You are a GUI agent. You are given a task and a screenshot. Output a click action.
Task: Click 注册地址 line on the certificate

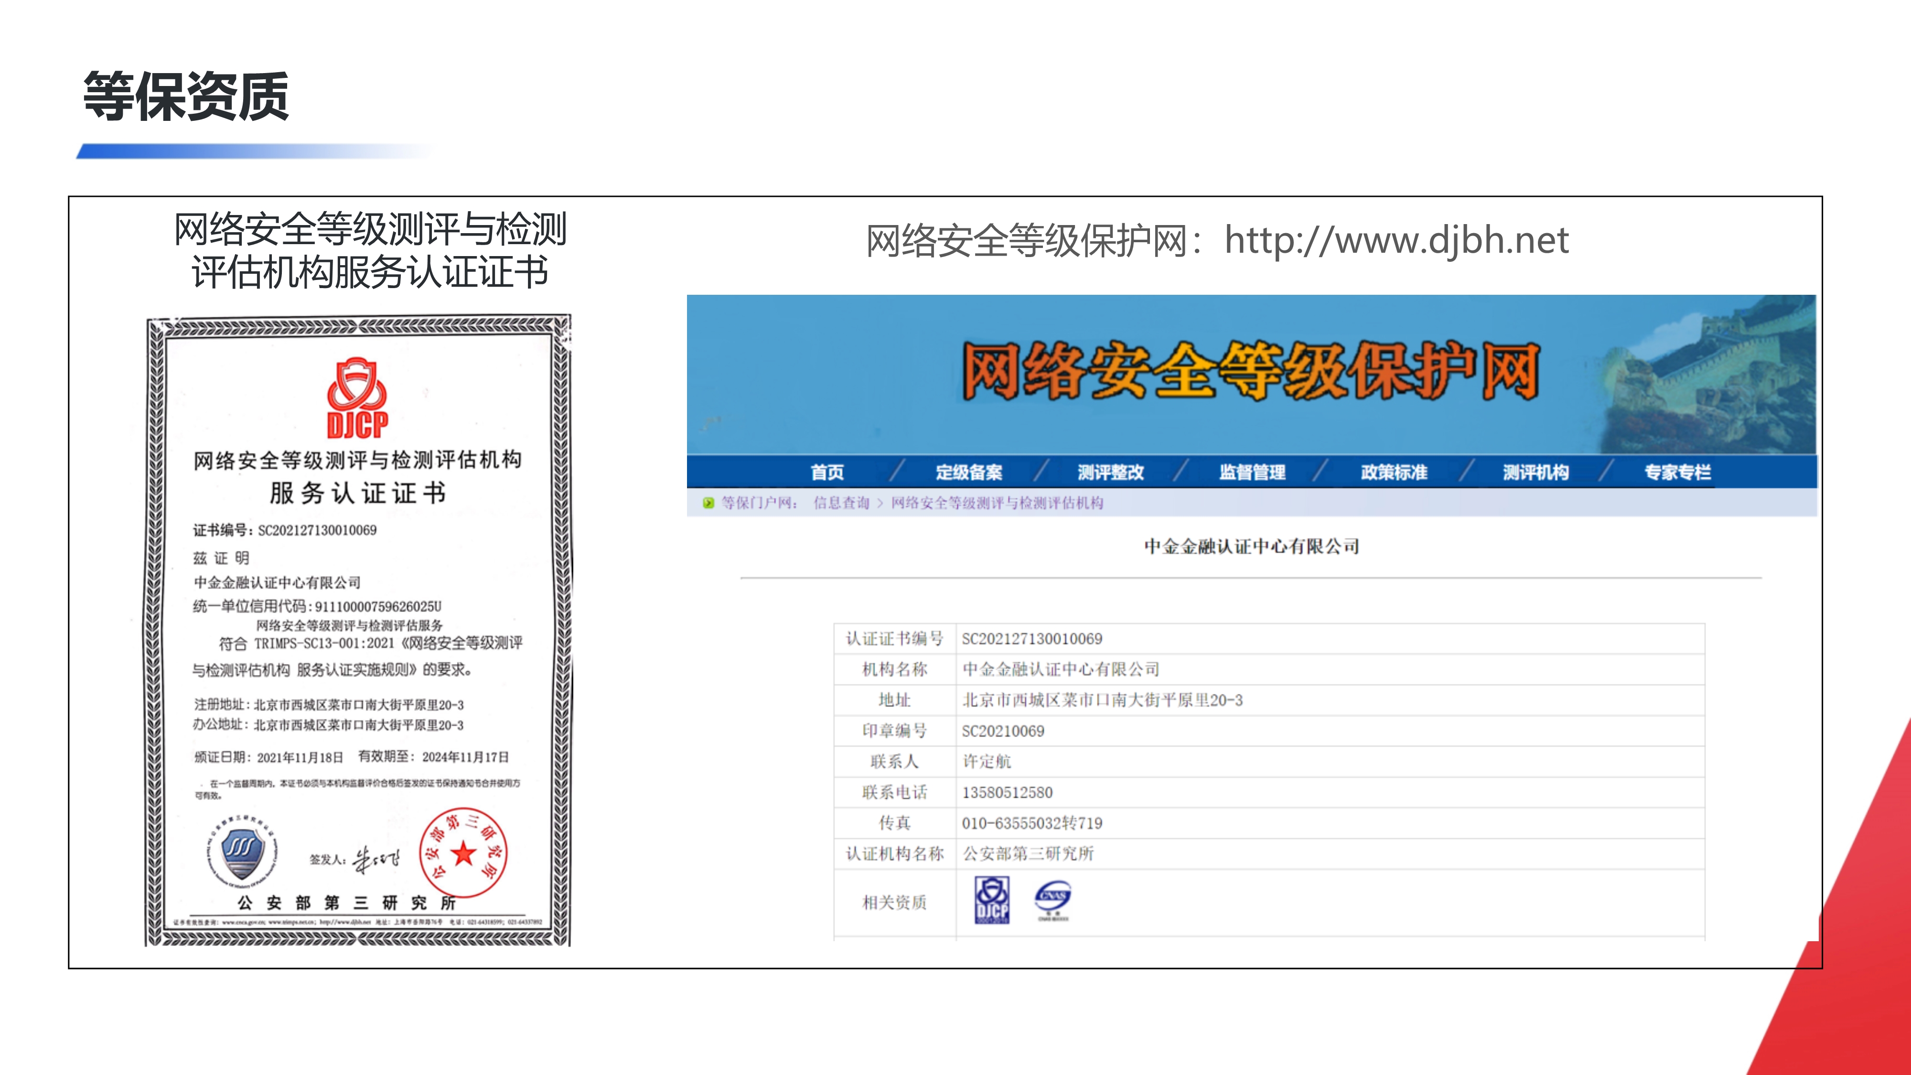tap(329, 704)
